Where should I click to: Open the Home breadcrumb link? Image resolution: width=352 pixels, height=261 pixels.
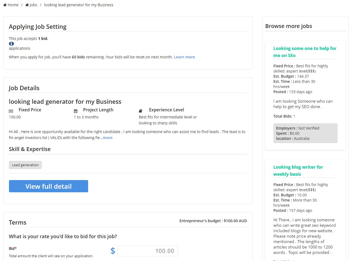(x=13, y=5)
